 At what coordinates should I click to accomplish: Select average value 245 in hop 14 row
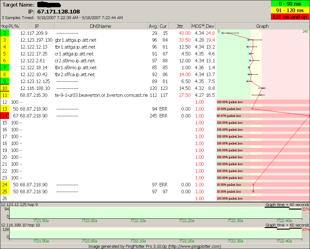153,116
